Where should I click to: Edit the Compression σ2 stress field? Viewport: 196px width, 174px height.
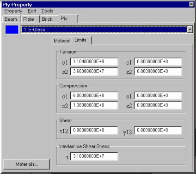coord(94,105)
